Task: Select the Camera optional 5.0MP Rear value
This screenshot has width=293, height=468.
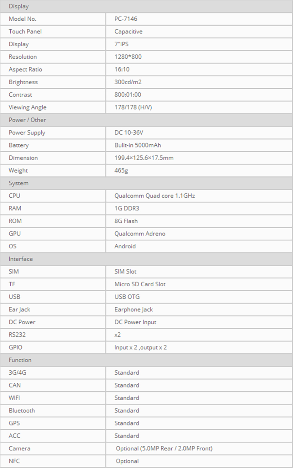Action: pos(164,448)
